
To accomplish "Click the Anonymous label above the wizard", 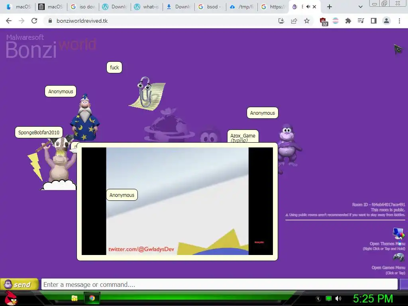I will coord(61,91).
